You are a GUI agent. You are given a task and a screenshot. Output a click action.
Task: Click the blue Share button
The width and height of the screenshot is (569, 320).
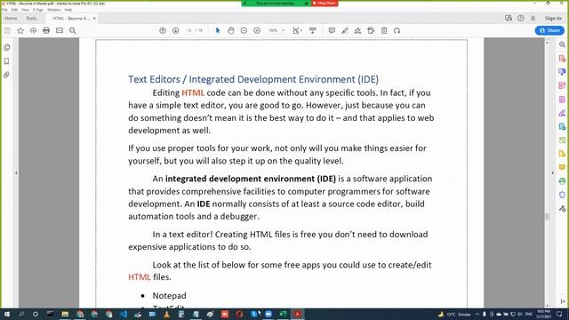pyautogui.click(x=549, y=31)
